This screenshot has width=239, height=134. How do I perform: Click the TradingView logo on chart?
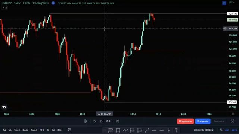4,107
